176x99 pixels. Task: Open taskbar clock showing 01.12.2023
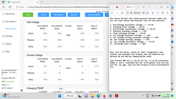(x=166, y=96)
